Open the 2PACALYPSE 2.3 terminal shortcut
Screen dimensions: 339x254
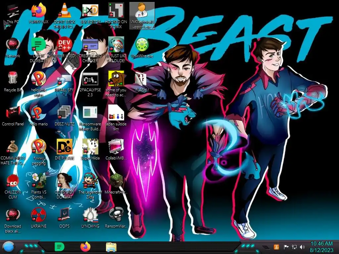click(90, 84)
